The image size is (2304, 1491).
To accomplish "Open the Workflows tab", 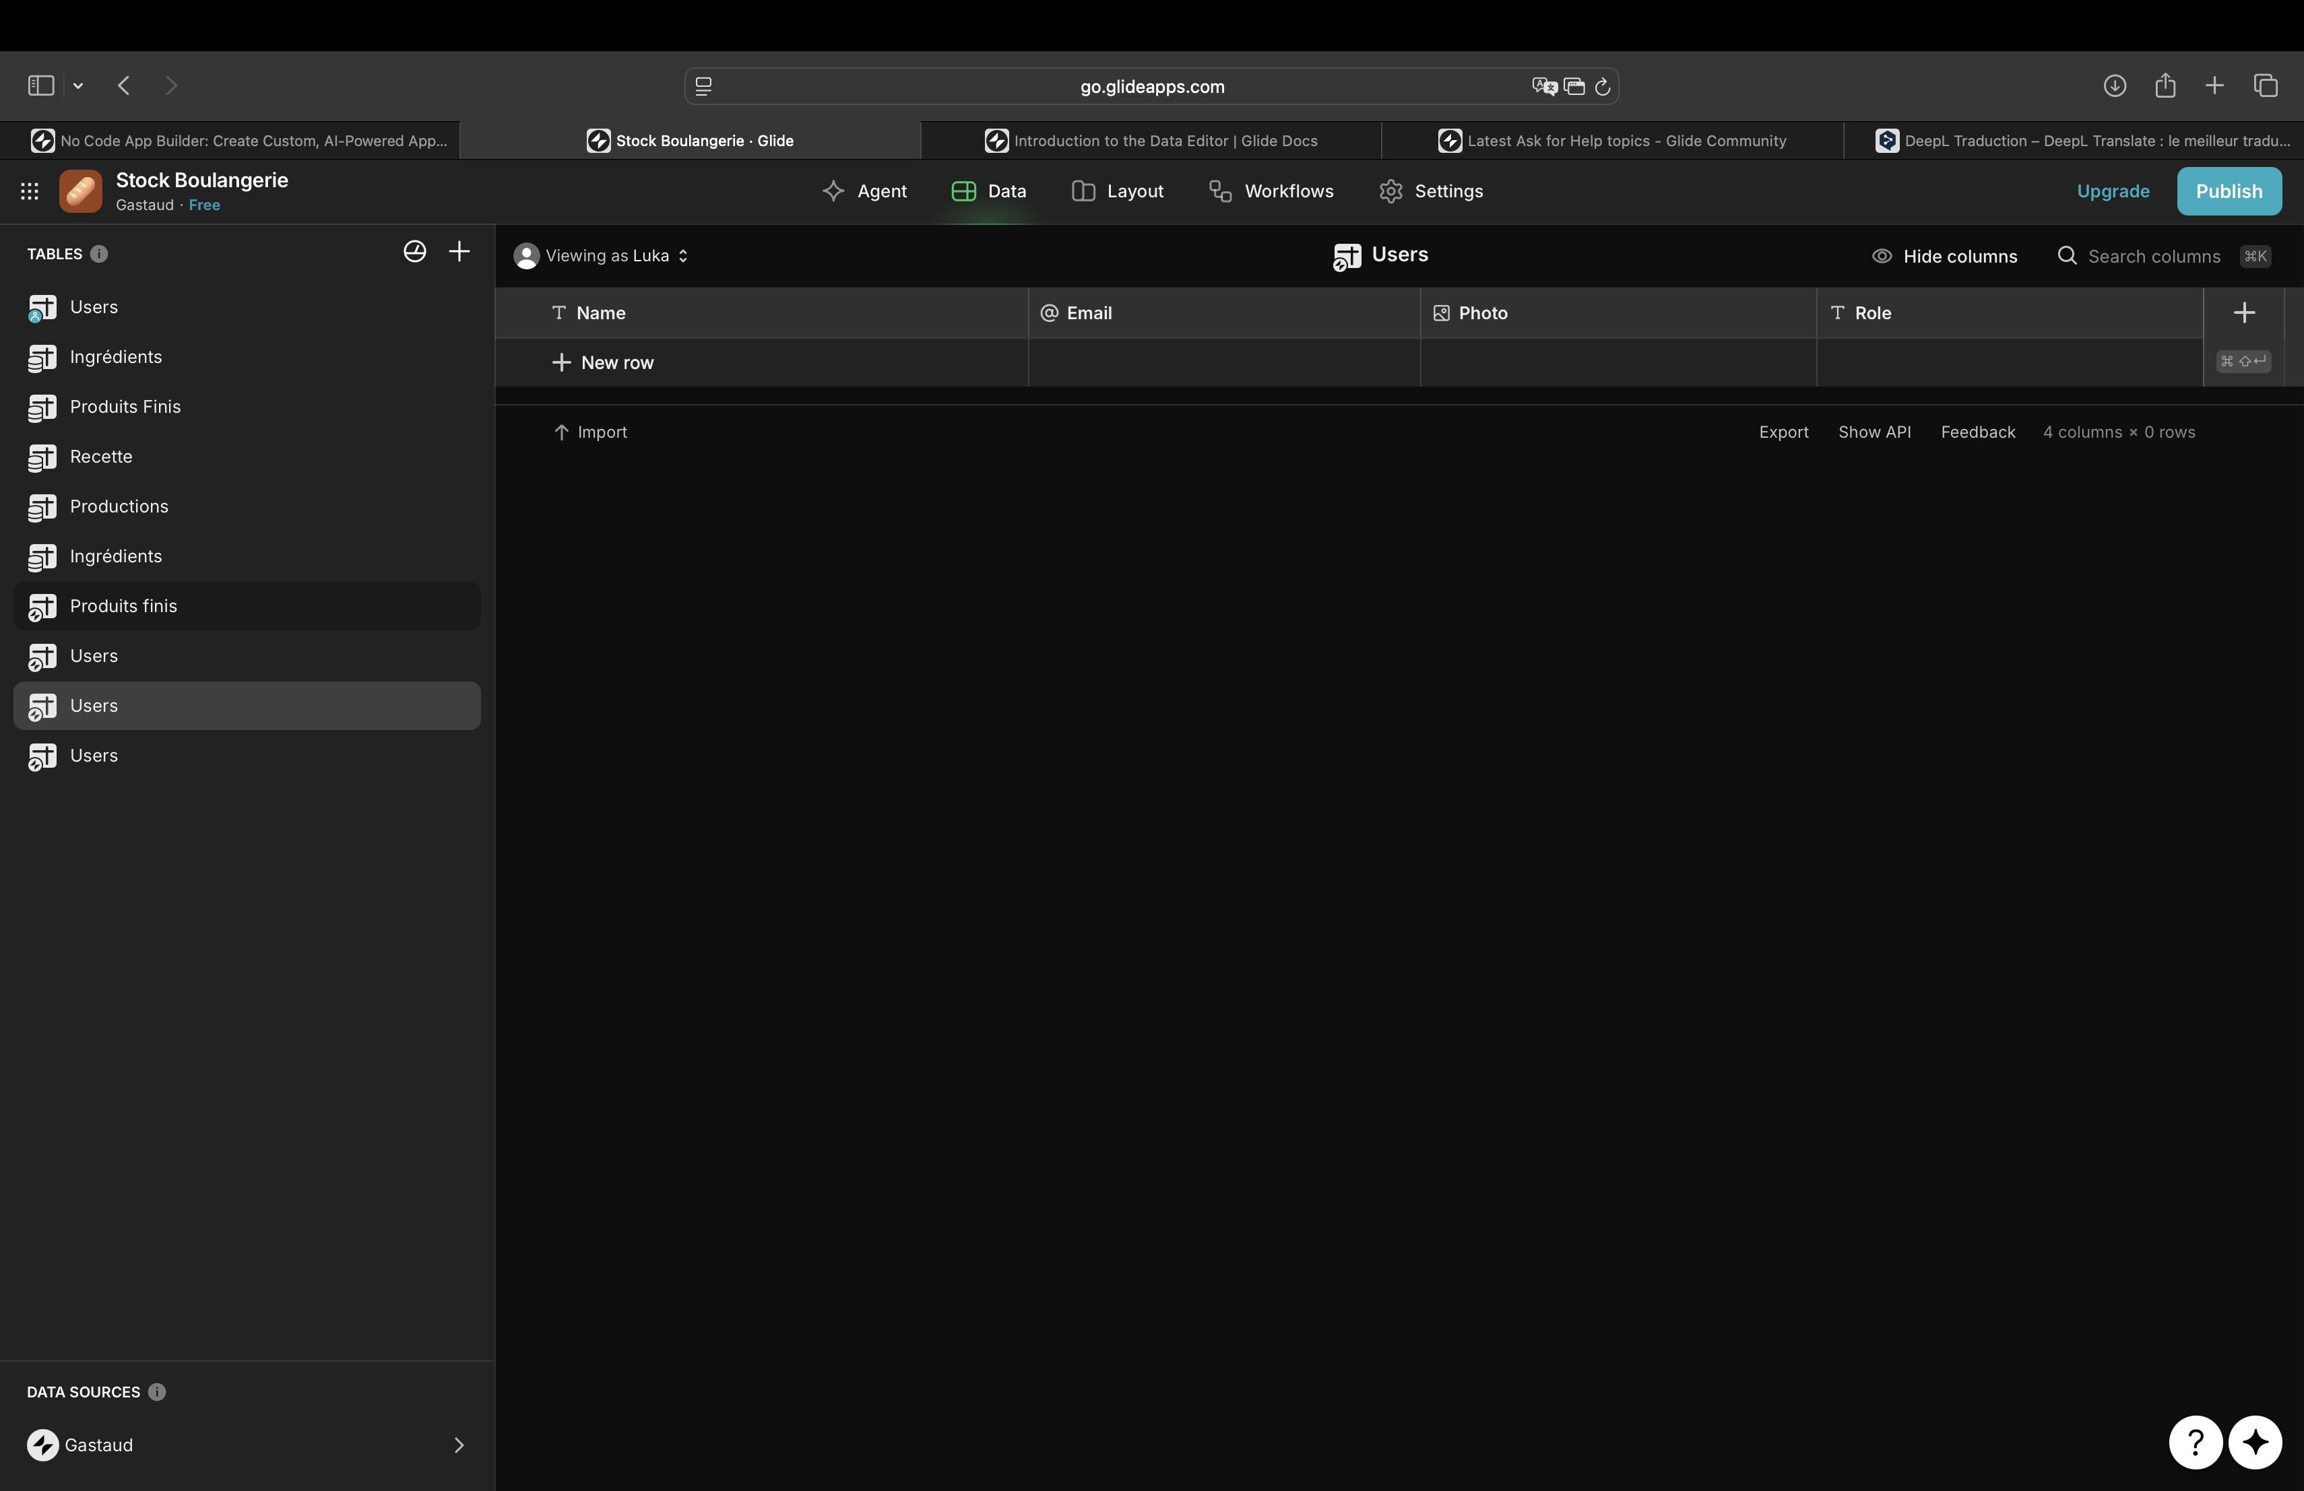I will coord(1271,191).
